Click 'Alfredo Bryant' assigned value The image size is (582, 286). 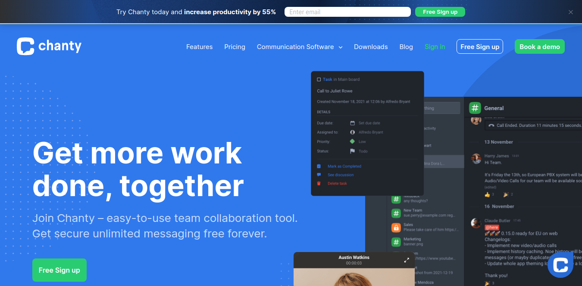pyautogui.click(x=371, y=132)
